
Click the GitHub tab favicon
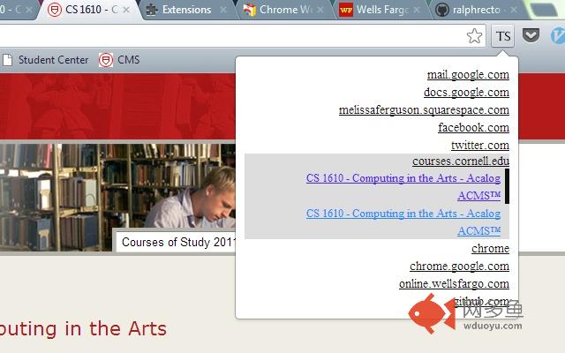click(x=441, y=10)
